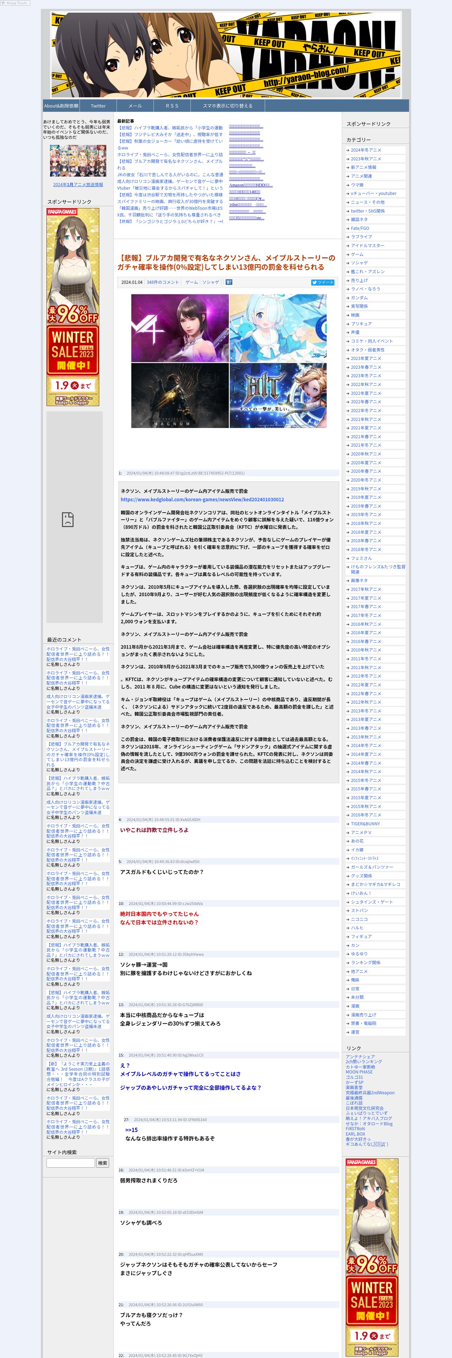Open EARL.BOX link
452x1358 pixels.
pos(355,1133)
